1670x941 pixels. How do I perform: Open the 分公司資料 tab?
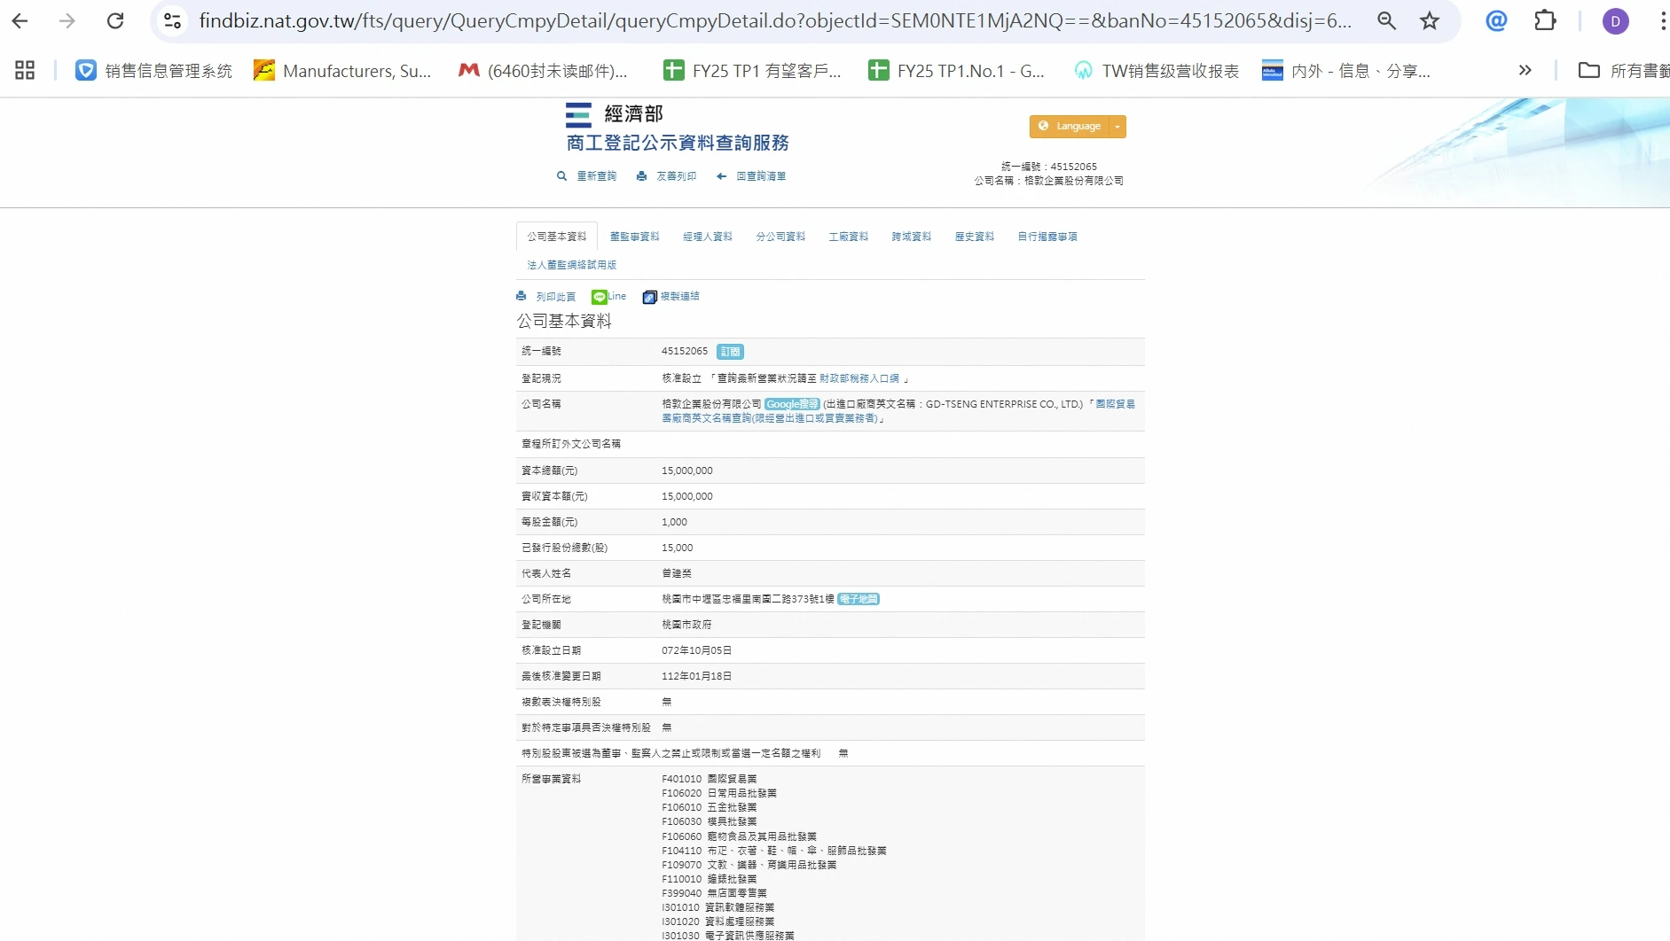click(780, 237)
